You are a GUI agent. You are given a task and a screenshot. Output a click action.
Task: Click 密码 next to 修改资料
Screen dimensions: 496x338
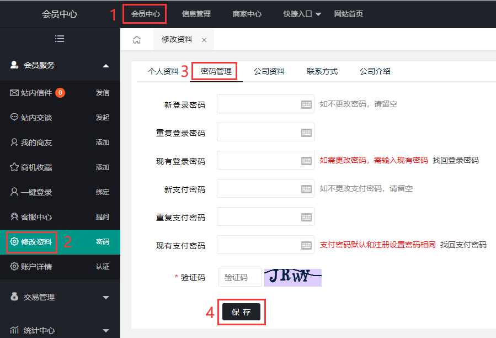pyautogui.click(x=103, y=242)
